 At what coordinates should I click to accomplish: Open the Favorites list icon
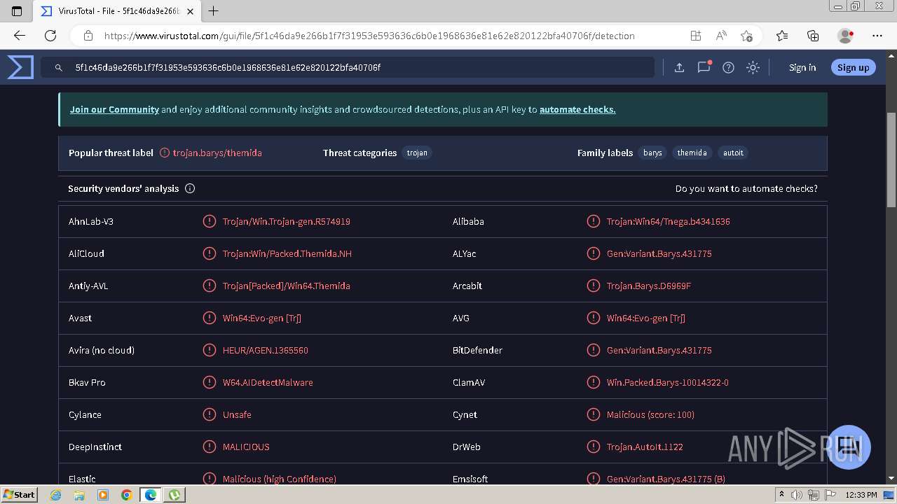coord(782,36)
